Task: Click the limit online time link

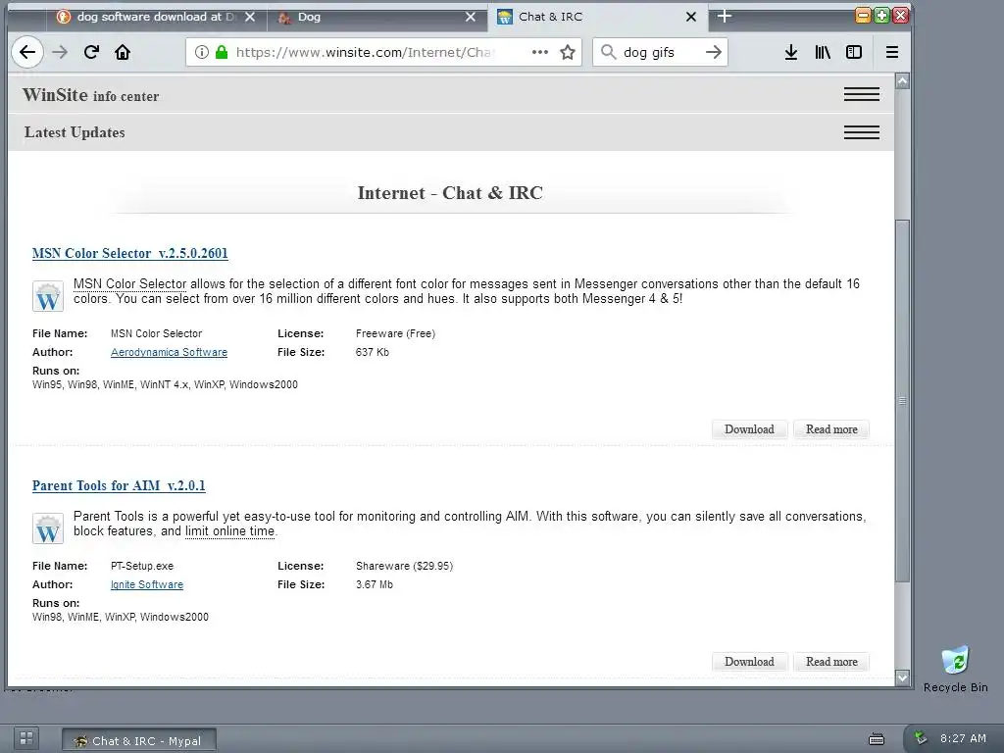Action: (x=229, y=530)
